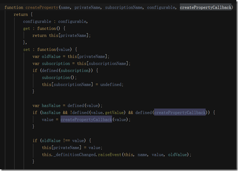Click the subscription() call line

59,78
